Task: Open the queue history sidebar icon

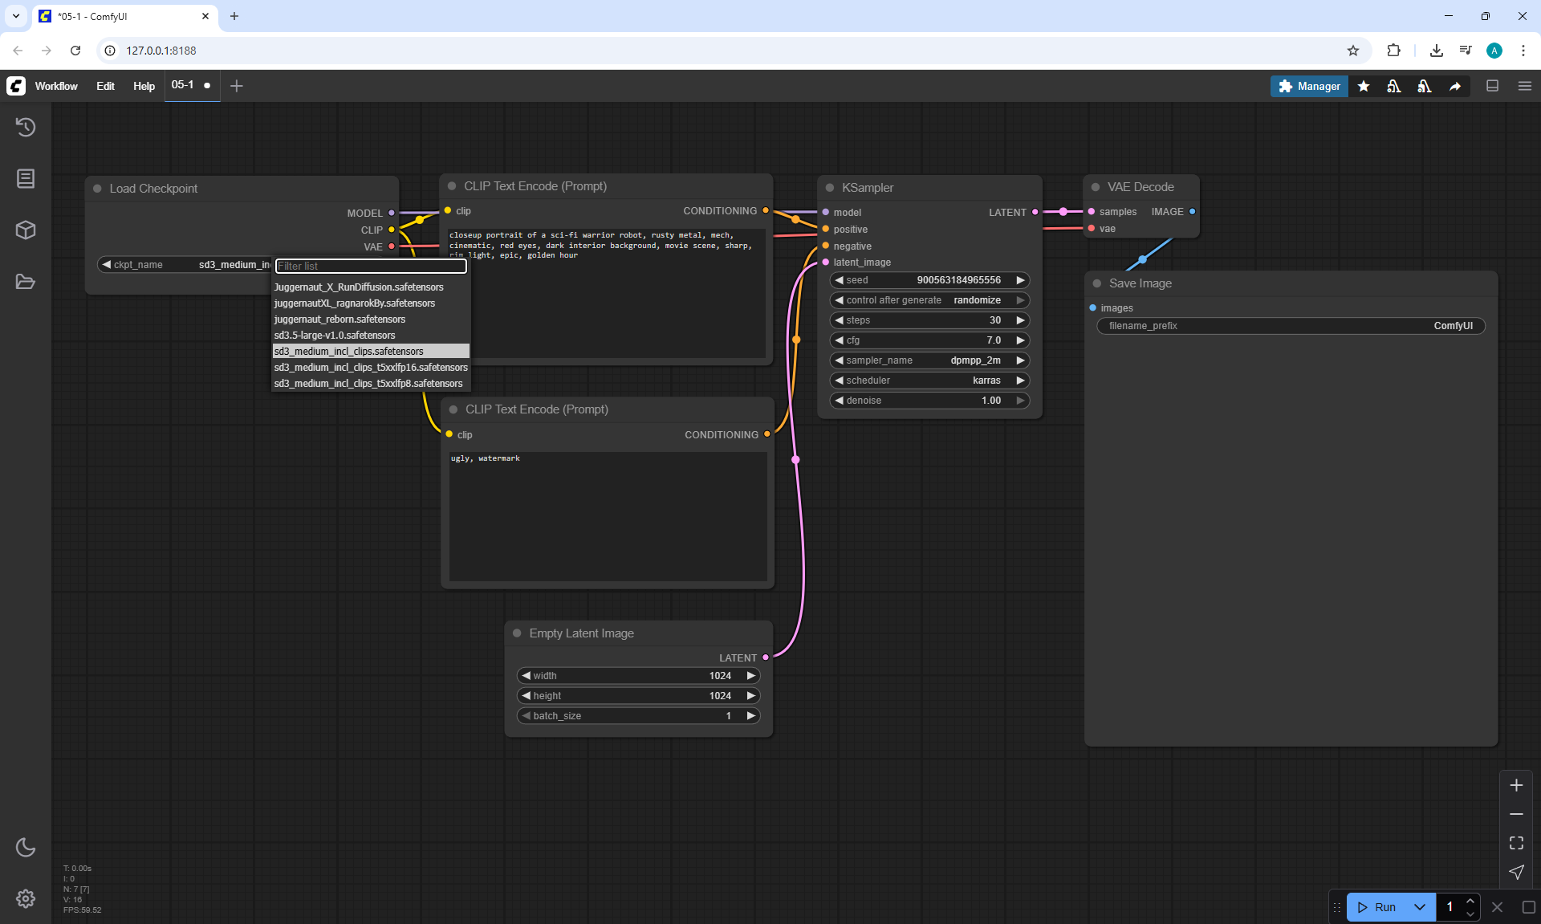Action: coord(26,127)
